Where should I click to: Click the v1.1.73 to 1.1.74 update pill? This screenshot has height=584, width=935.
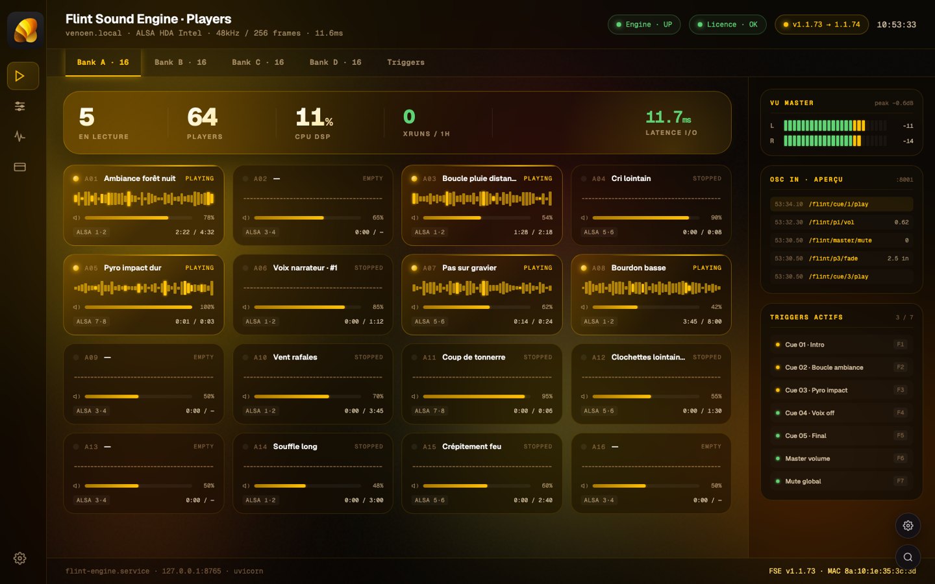(x=821, y=25)
